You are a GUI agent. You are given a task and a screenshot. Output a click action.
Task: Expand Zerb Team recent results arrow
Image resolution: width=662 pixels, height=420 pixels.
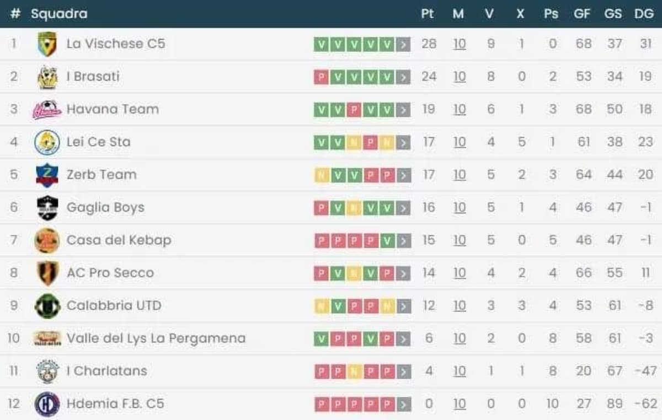point(404,175)
